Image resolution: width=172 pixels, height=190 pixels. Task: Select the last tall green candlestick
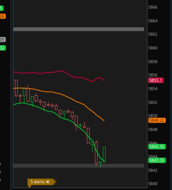click(104, 155)
